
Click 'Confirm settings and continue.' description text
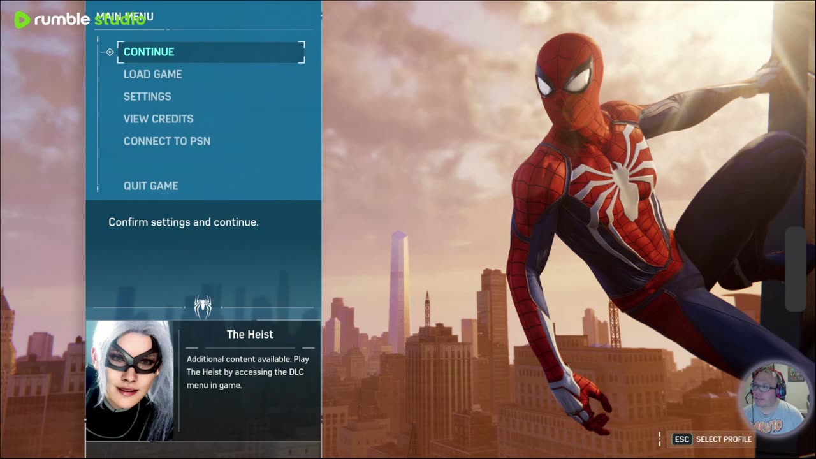click(184, 222)
